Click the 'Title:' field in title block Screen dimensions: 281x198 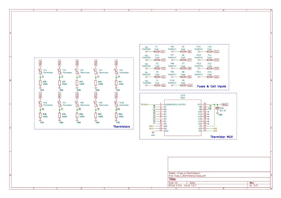click(x=173, y=179)
